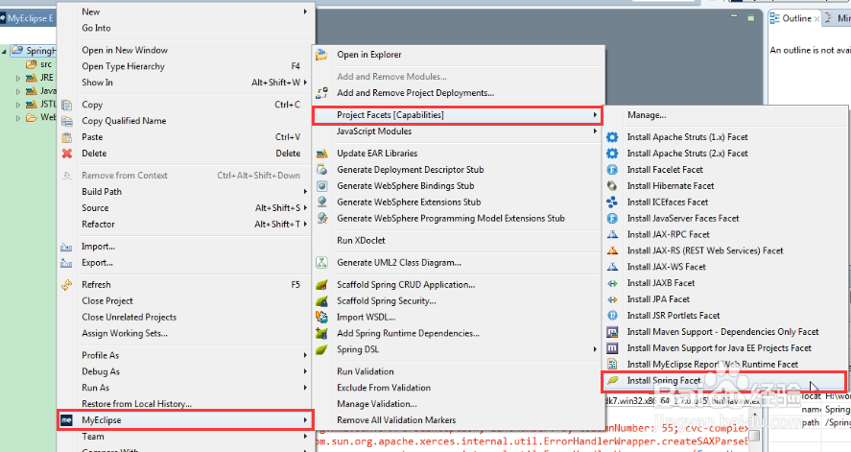851x452 pixels.
Task: Click the Generate WebSphere Bindings Stub icon
Action: (321, 186)
